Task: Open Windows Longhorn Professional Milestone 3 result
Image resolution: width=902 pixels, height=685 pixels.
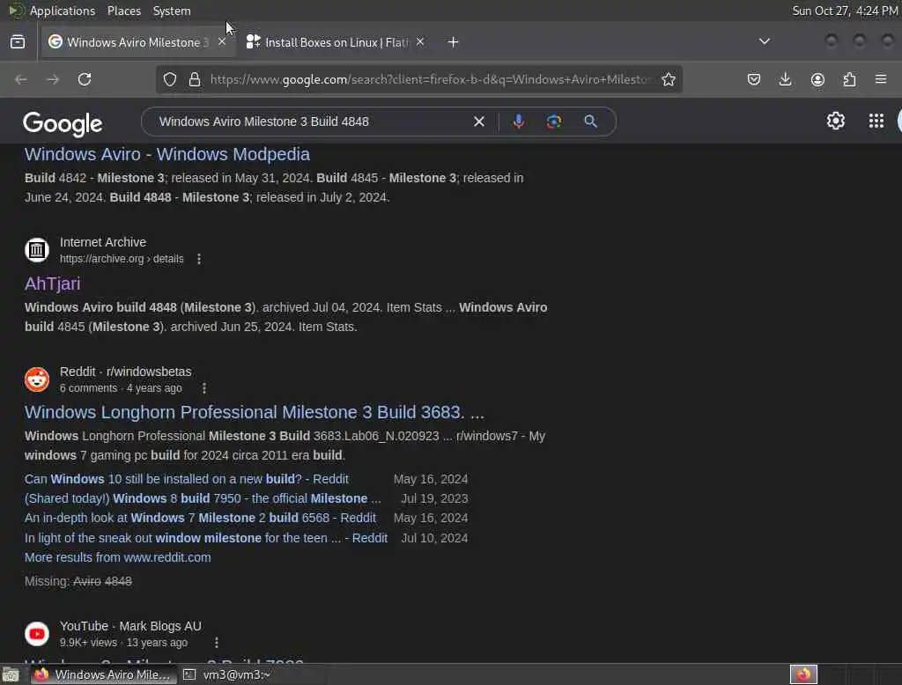Action: tap(255, 412)
